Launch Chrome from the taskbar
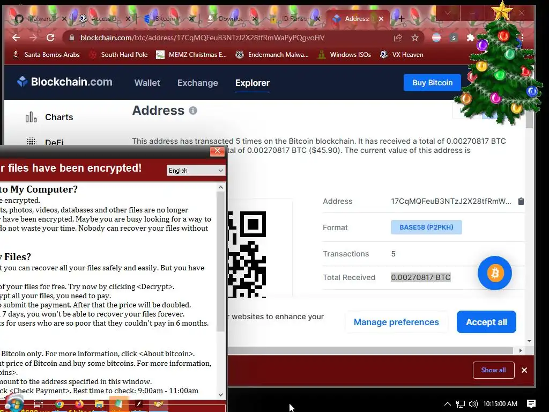The width and height of the screenshot is (549, 412). pyautogui.click(x=60, y=404)
